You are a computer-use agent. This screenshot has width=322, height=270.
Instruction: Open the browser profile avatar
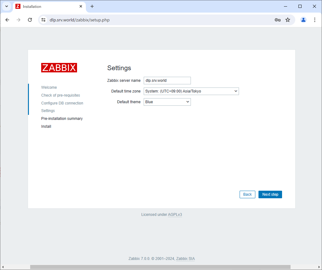pyautogui.click(x=303, y=20)
